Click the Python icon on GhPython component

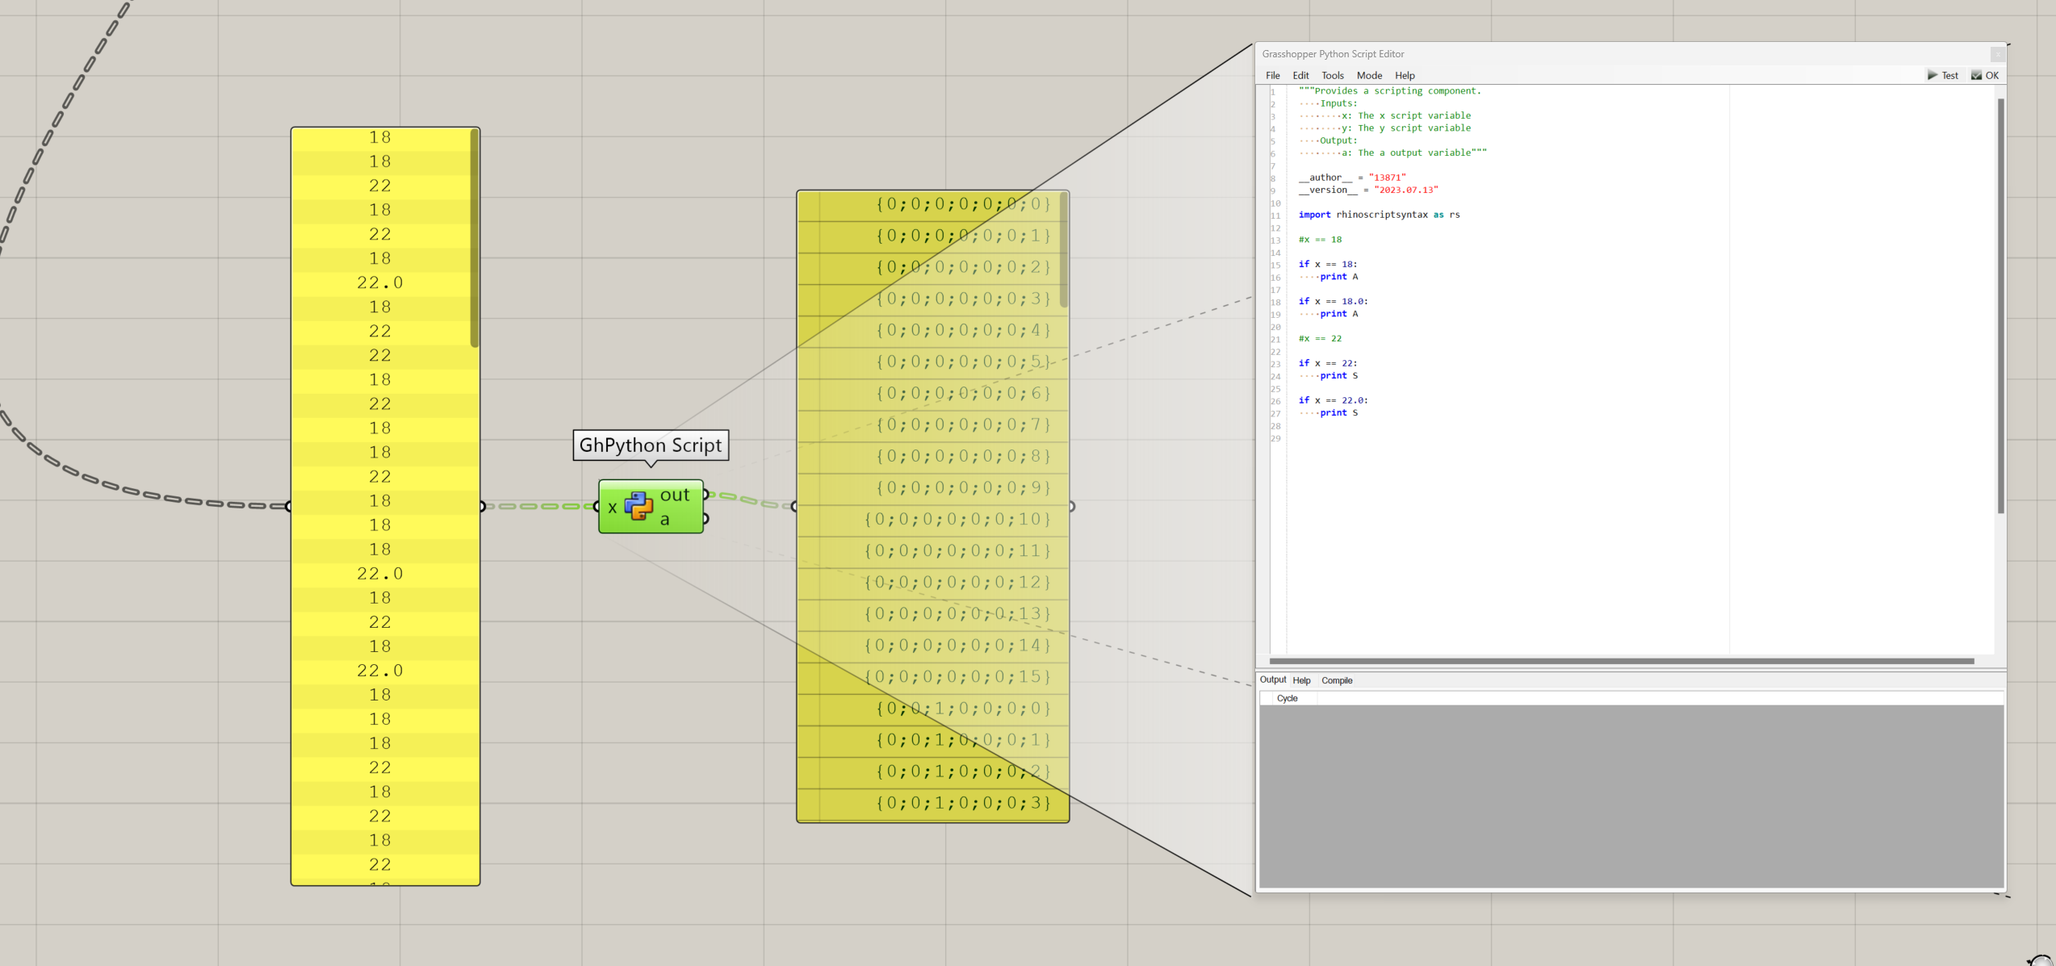[x=639, y=507]
